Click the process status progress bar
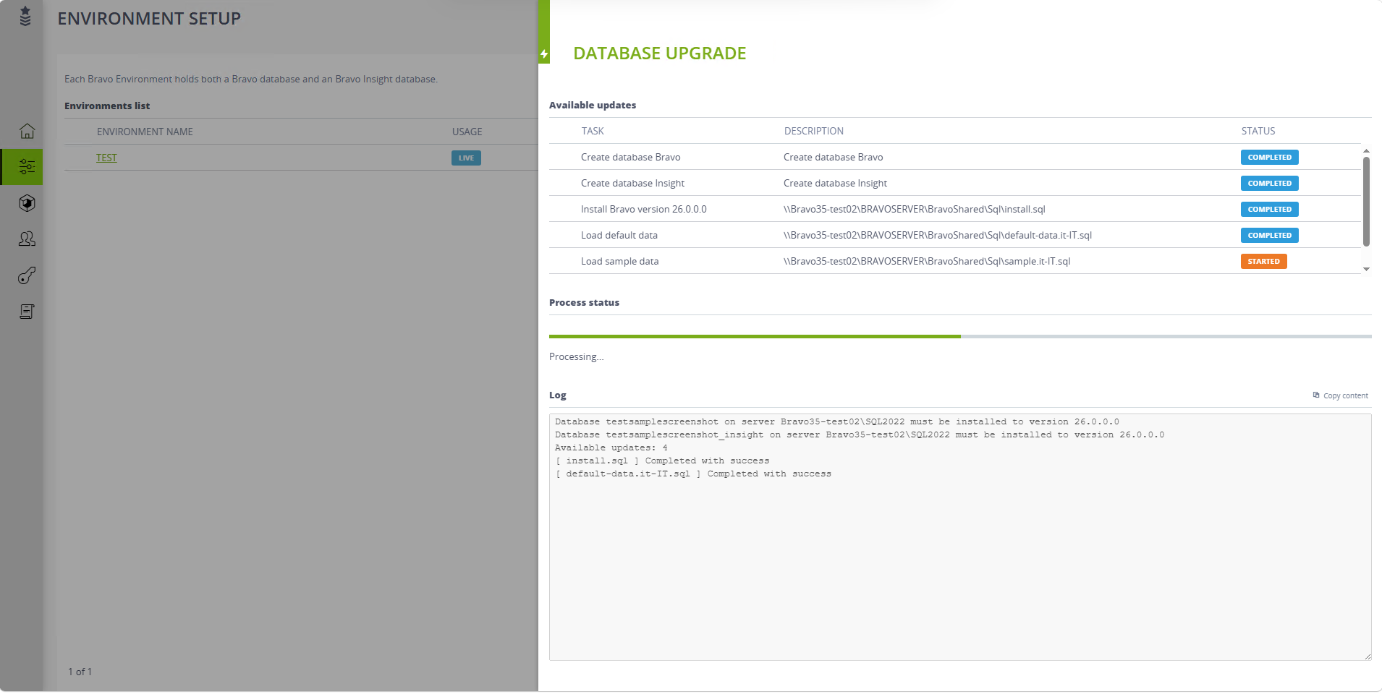This screenshot has width=1382, height=694. 960,336
